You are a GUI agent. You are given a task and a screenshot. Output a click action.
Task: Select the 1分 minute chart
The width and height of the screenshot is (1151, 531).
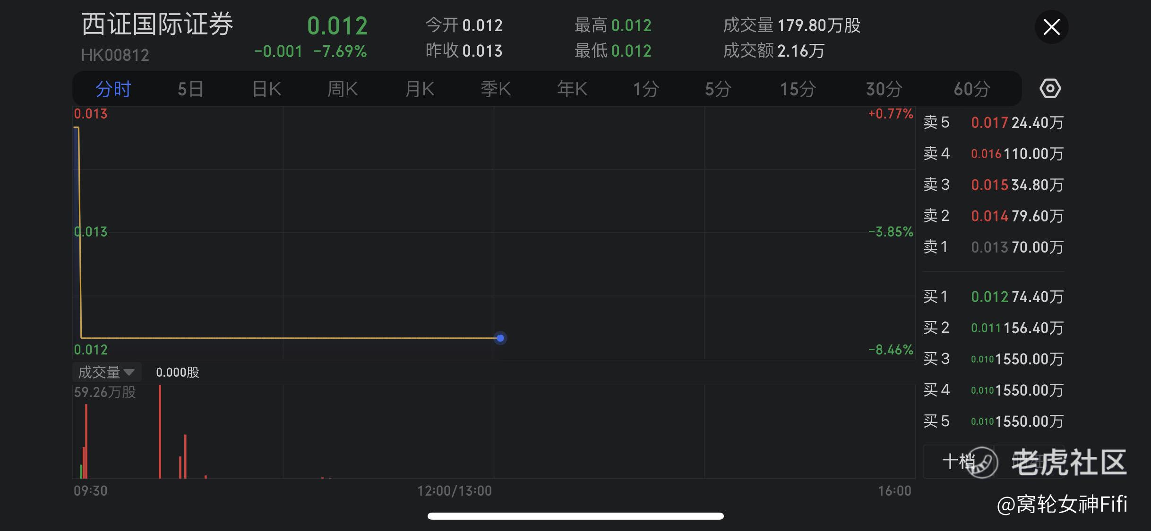coord(646,89)
